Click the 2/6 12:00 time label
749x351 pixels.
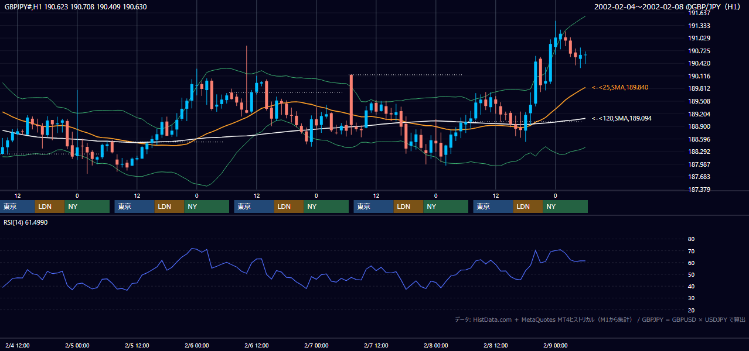(257, 346)
